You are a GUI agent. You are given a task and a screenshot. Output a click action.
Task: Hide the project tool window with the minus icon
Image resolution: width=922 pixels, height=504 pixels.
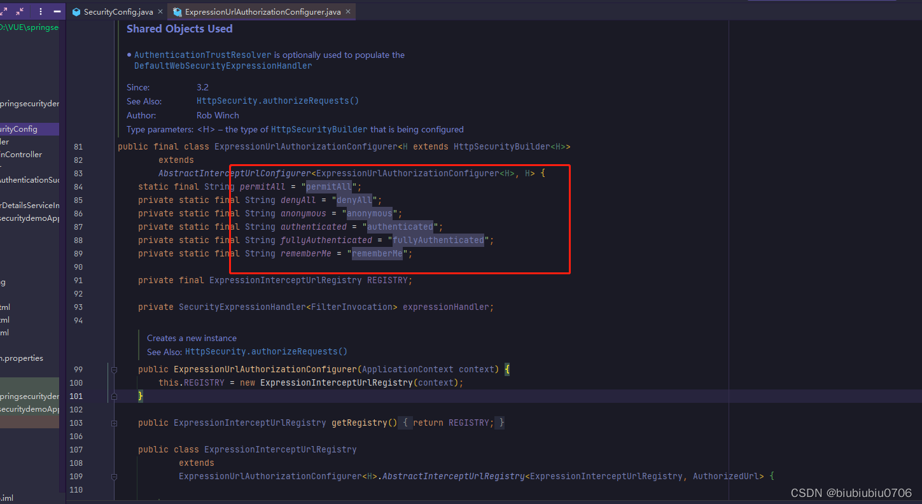(x=58, y=11)
